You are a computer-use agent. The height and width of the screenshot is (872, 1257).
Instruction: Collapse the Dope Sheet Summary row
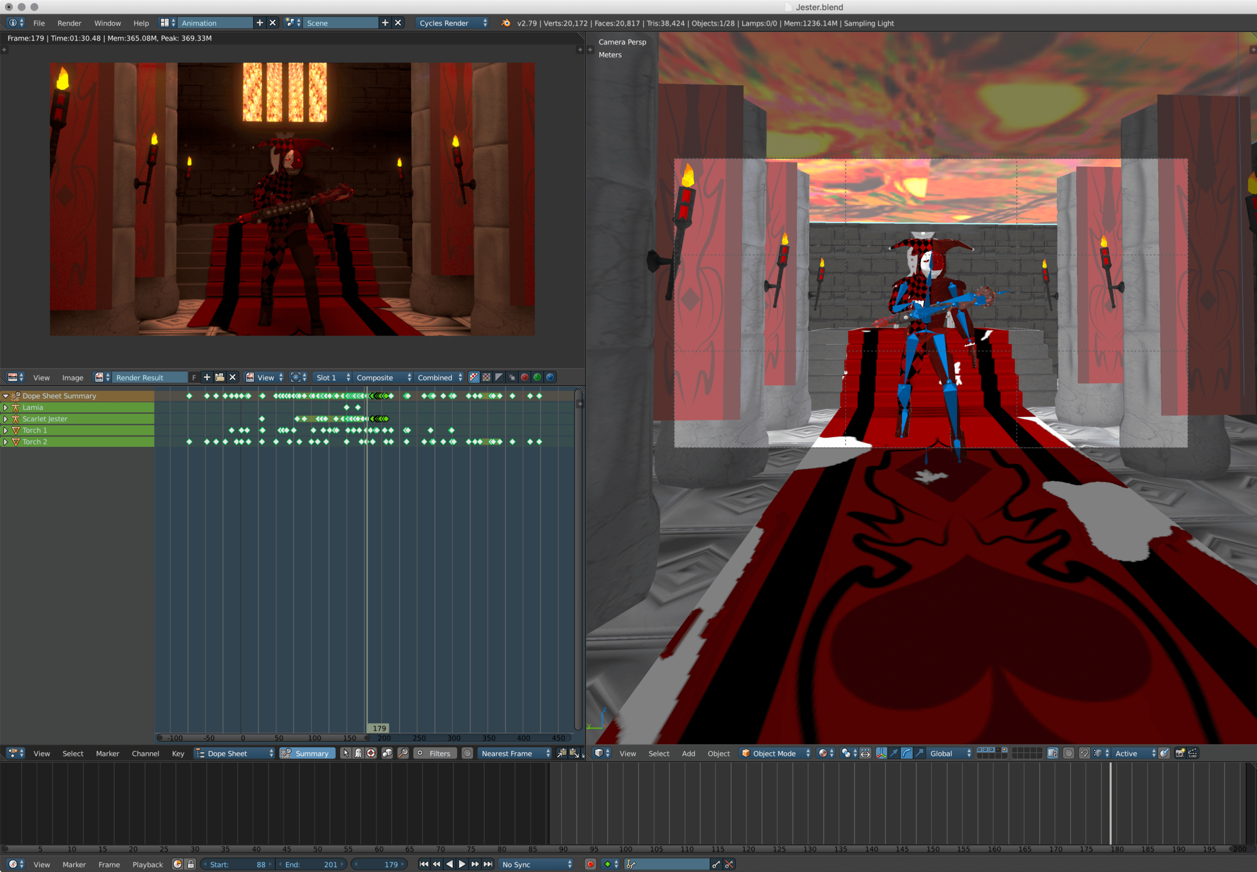tap(5, 396)
